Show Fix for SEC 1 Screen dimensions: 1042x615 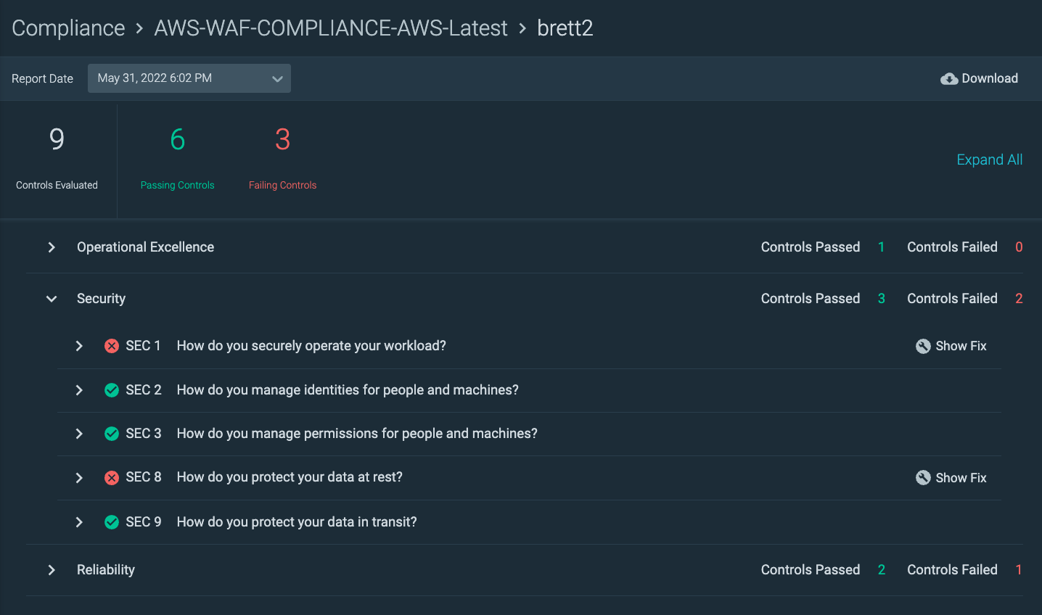click(961, 346)
